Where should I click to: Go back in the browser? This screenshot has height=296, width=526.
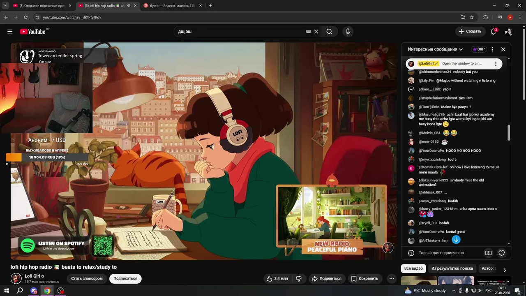point(6,17)
